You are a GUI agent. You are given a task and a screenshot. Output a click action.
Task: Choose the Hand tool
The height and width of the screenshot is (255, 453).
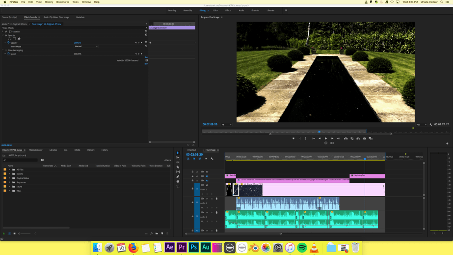click(x=178, y=181)
